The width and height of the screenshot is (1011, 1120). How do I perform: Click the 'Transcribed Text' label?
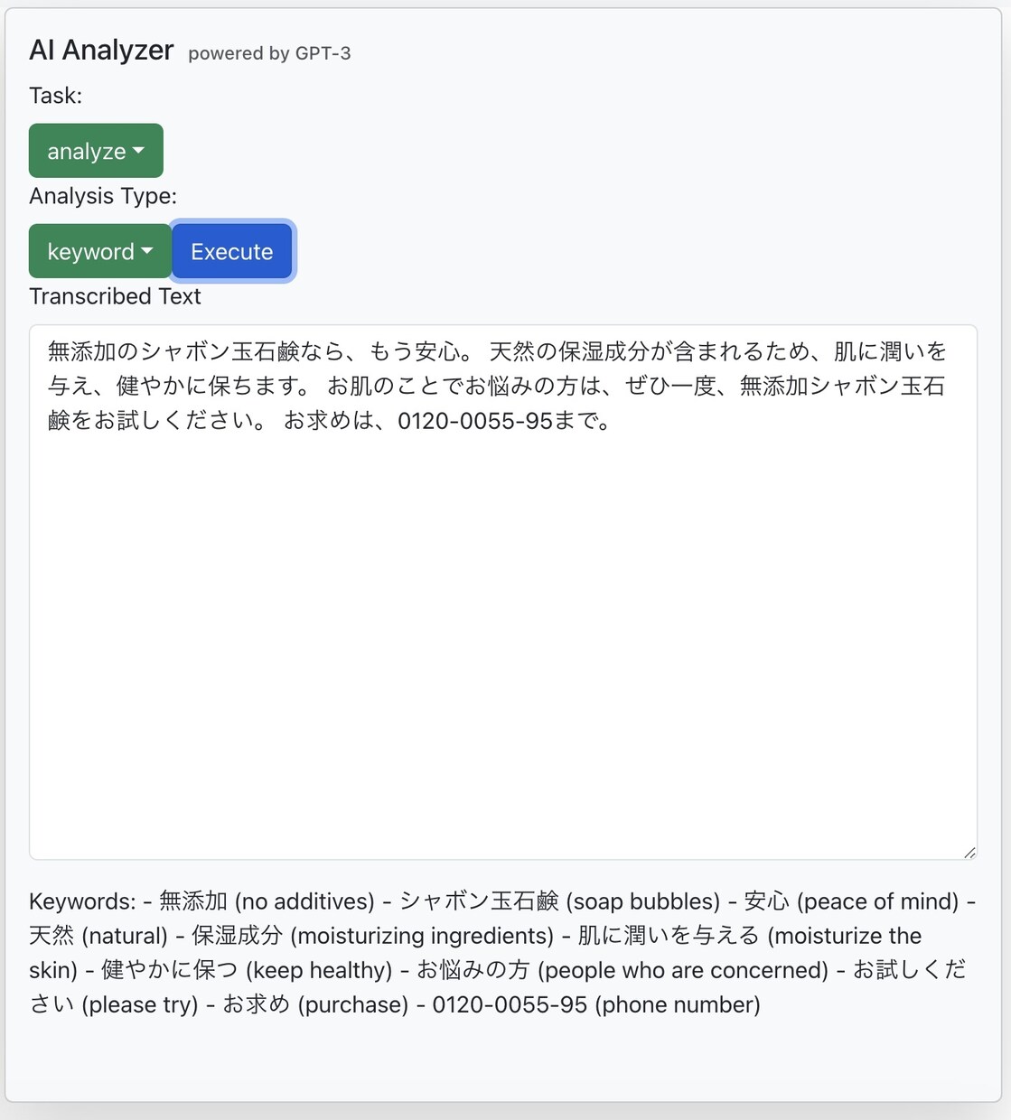coord(115,296)
